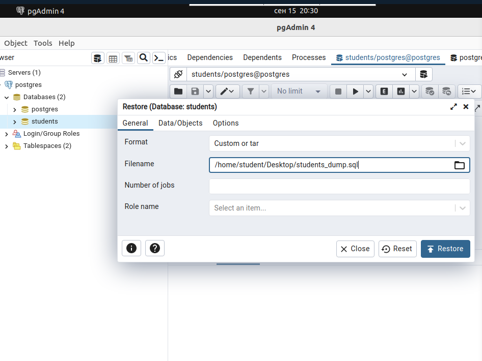The image size is (482, 361).
Task: Open Query Tool icon in browser toolbar
Action: pyautogui.click(x=98, y=58)
